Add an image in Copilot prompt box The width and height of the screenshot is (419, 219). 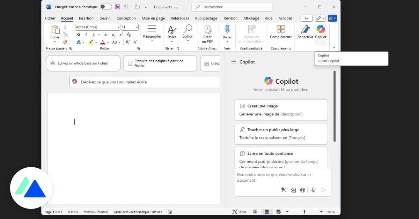[284, 190]
